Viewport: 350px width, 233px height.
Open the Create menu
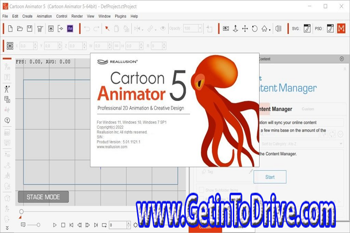(27, 17)
